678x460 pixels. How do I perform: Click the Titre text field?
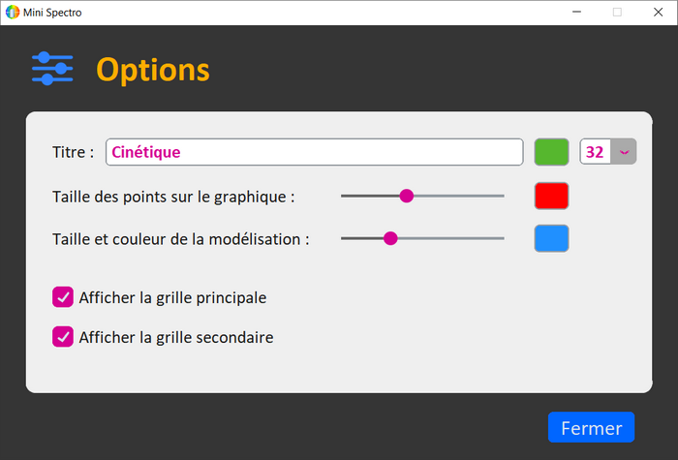click(x=315, y=152)
